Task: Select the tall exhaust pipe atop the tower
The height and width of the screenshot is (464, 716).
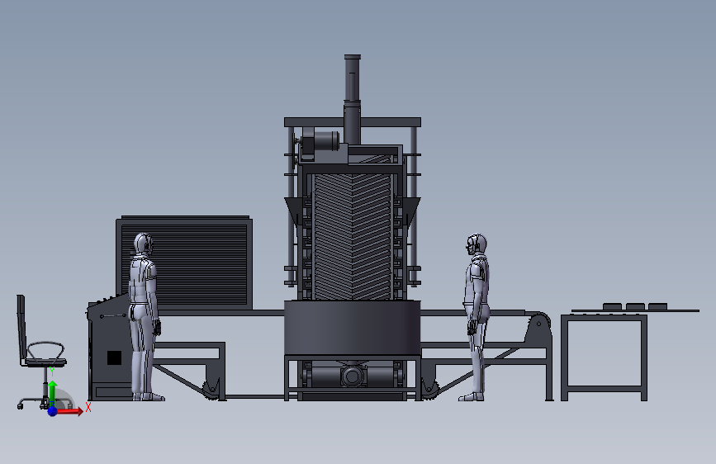Action: pos(352,99)
